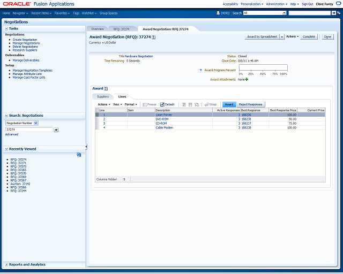Viewport: 343px width, 274px height.
Task: Open the chat bubble icon near Clare Furey
Action: (x=338, y=4)
